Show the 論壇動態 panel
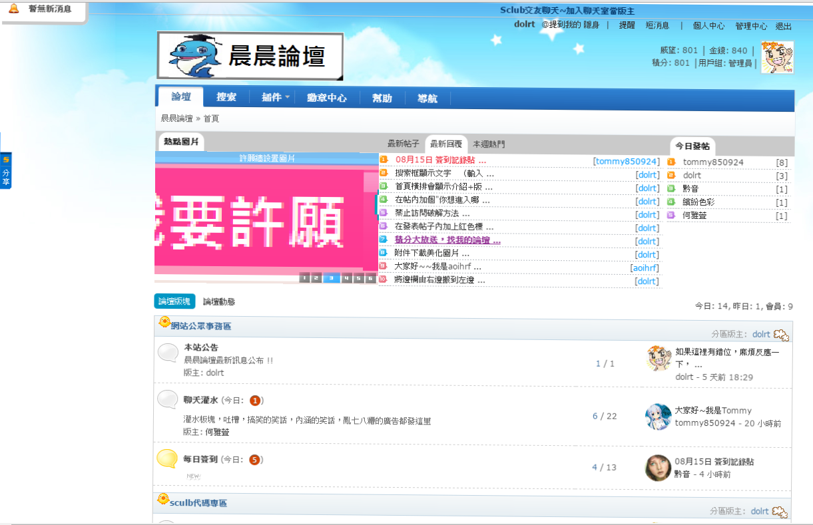Image resolution: width=813 pixels, height=525 pixels. (x=219, y=301)
